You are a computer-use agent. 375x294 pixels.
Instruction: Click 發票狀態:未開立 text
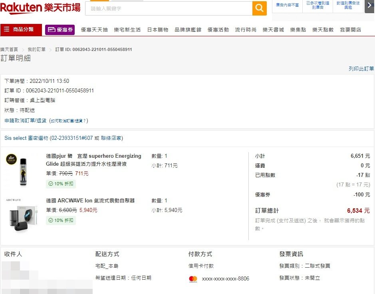300,278
